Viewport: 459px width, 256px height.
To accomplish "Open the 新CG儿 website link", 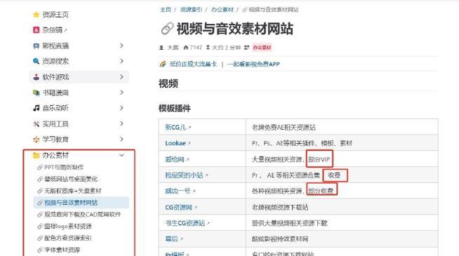I will [175, 127].
